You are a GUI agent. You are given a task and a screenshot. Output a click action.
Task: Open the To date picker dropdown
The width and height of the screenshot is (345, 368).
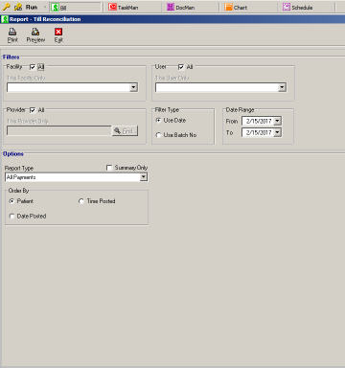278,132
